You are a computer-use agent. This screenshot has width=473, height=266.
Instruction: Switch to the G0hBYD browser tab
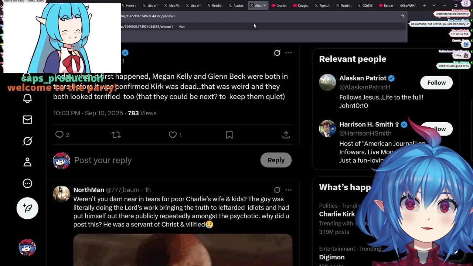point(365,6)
